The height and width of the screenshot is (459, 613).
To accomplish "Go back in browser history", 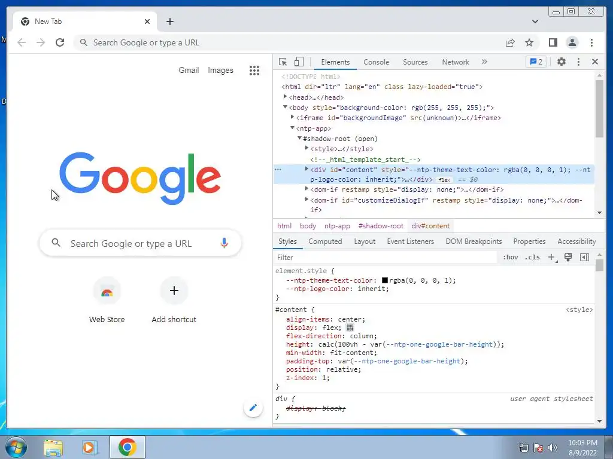I will [x=22, y=42].
